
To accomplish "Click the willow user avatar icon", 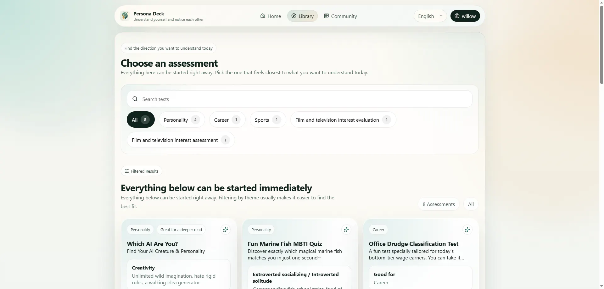I will click(x=457, y=16).
